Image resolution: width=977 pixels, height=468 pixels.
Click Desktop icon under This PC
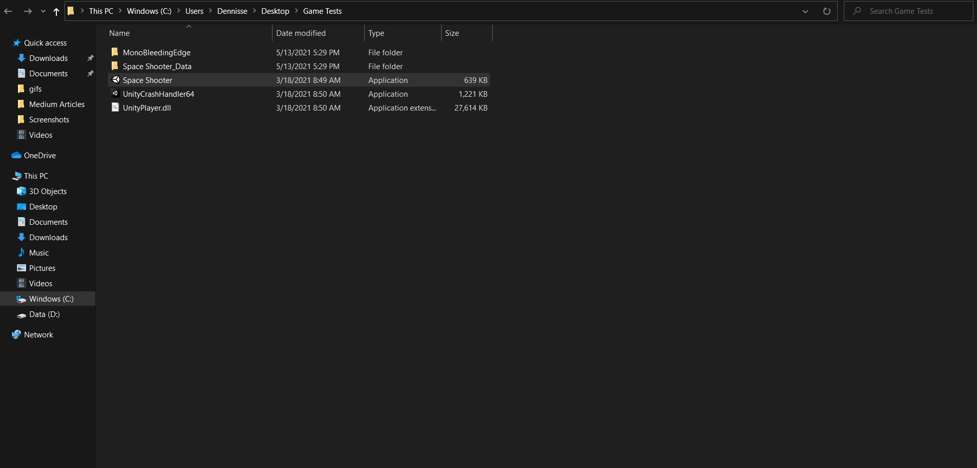(x=22, y=206)
